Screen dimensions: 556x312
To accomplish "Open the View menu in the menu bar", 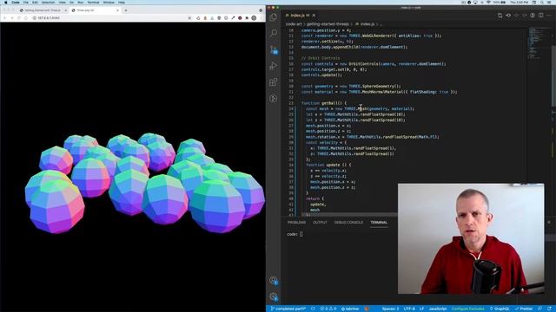I will pyautogui.click(x=62, y=2).
